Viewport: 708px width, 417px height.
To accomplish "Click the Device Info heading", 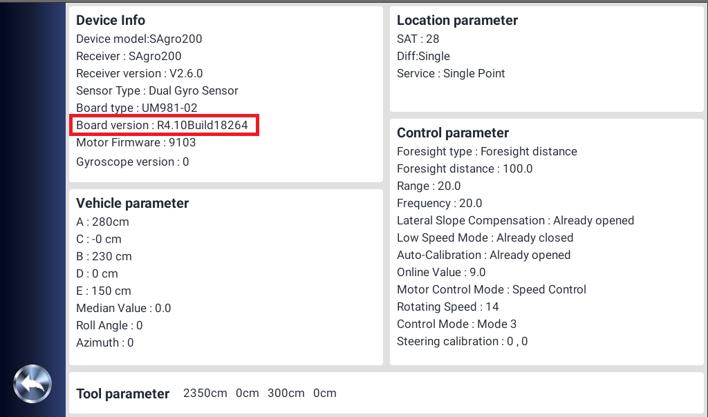I will pyautogui.click(x=111, y=20).
